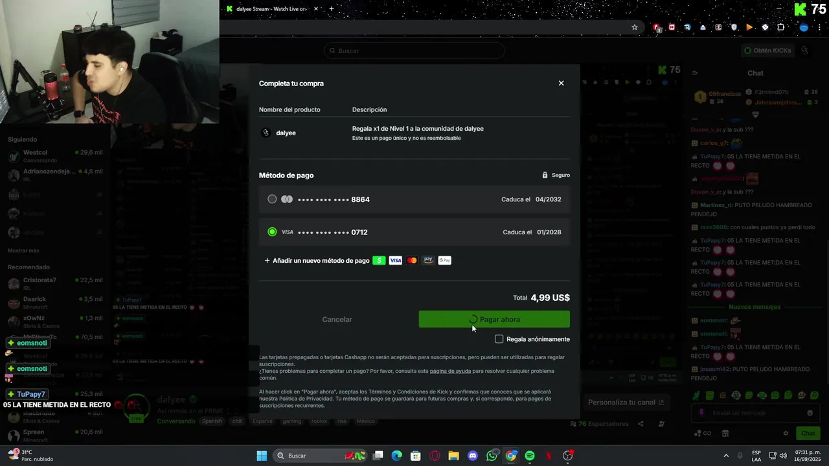Close the purchase dialog with X

tap(561, 83)
